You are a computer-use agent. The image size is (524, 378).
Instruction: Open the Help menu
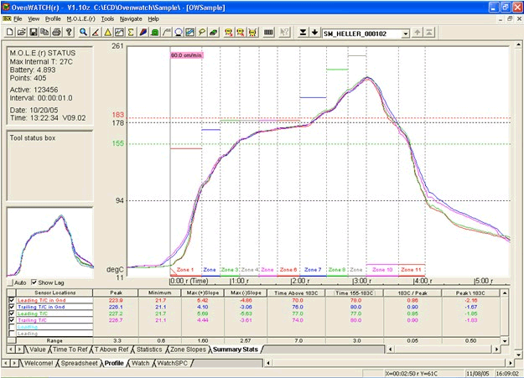pyautogui.click(x=153, y=19)
